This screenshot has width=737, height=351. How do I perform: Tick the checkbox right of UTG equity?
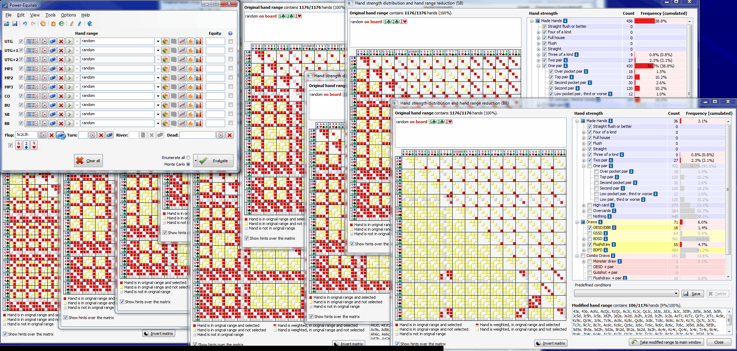tap(231, 41)
